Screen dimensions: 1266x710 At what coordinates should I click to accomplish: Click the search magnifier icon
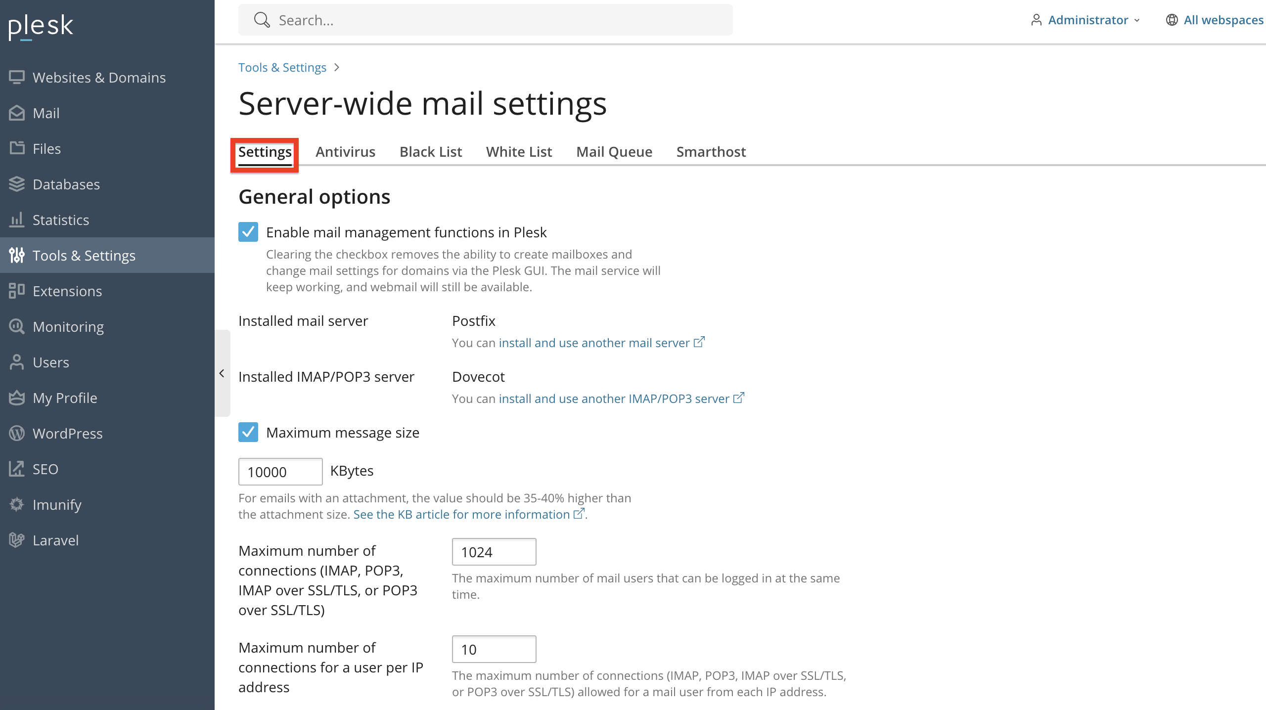click(x=262, y=20)
